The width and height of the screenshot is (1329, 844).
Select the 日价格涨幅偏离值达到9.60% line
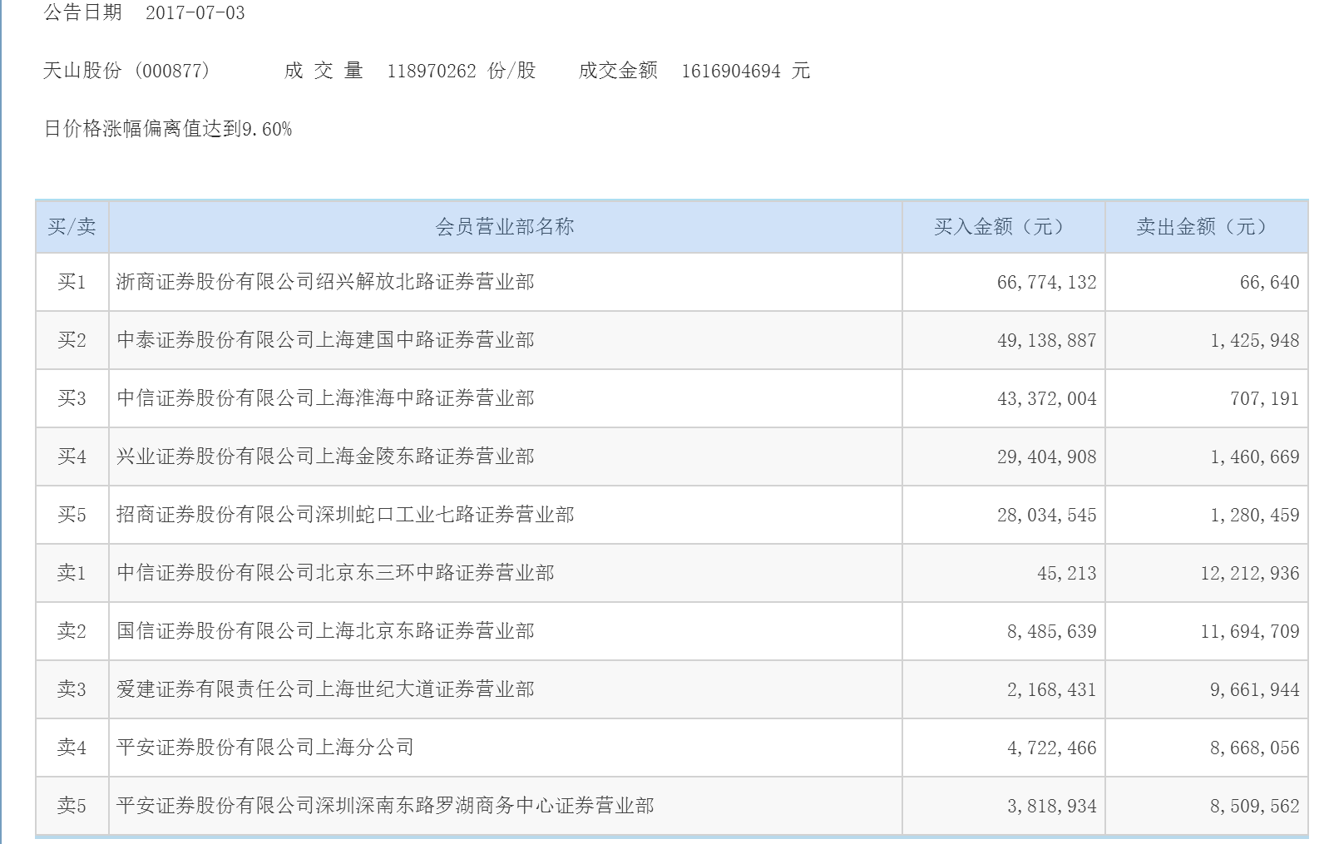168,129
